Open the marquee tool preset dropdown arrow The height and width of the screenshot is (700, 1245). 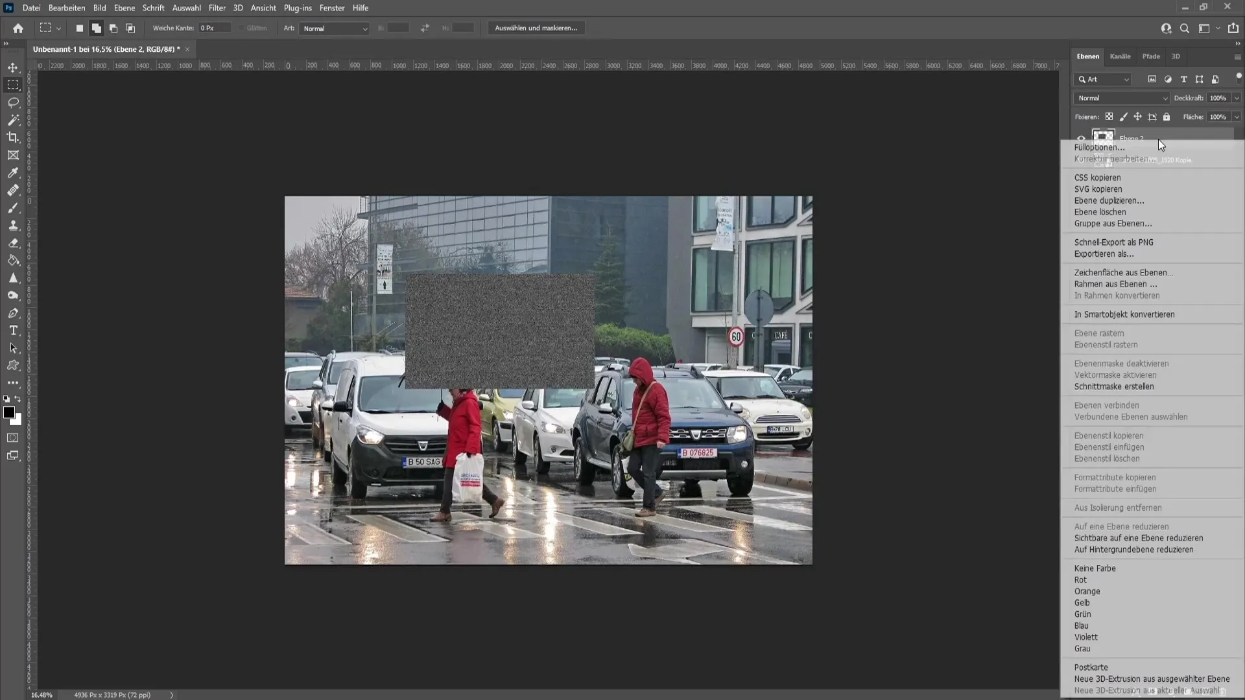pyautogui.click(x=58, y=29)
